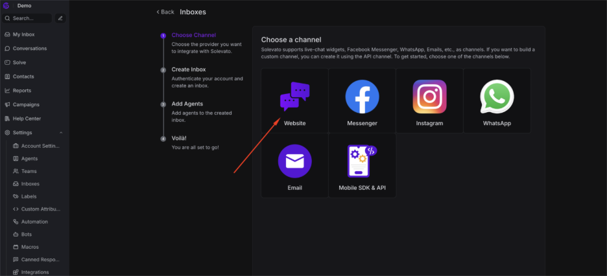Click the Solevato logo icon

[x=6, y=6]
